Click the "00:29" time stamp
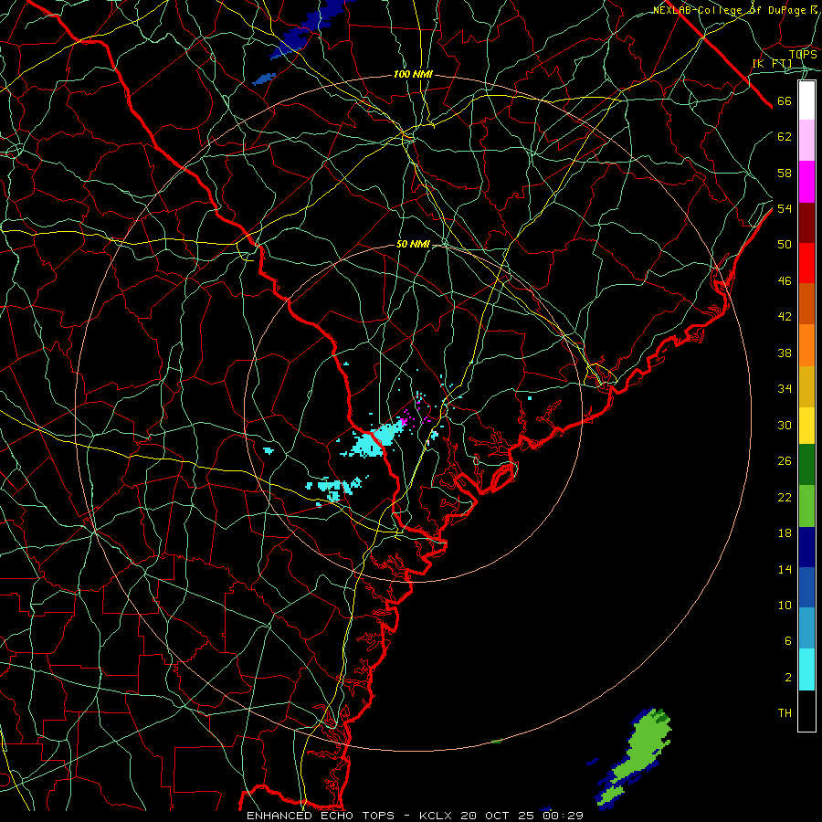This screenshot has height=822, width=822. pos(563,816)
